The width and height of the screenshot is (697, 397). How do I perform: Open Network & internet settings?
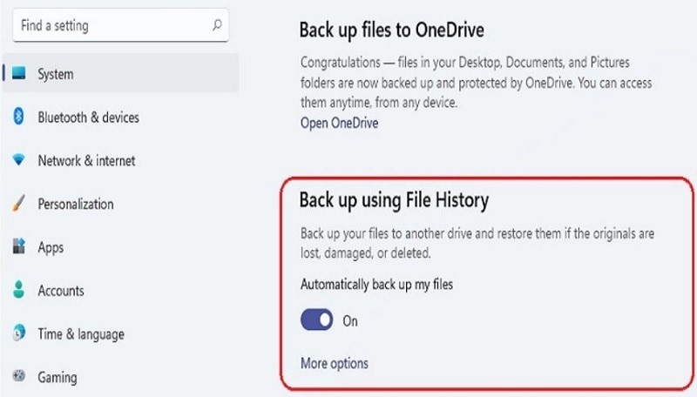click(86, 161)
